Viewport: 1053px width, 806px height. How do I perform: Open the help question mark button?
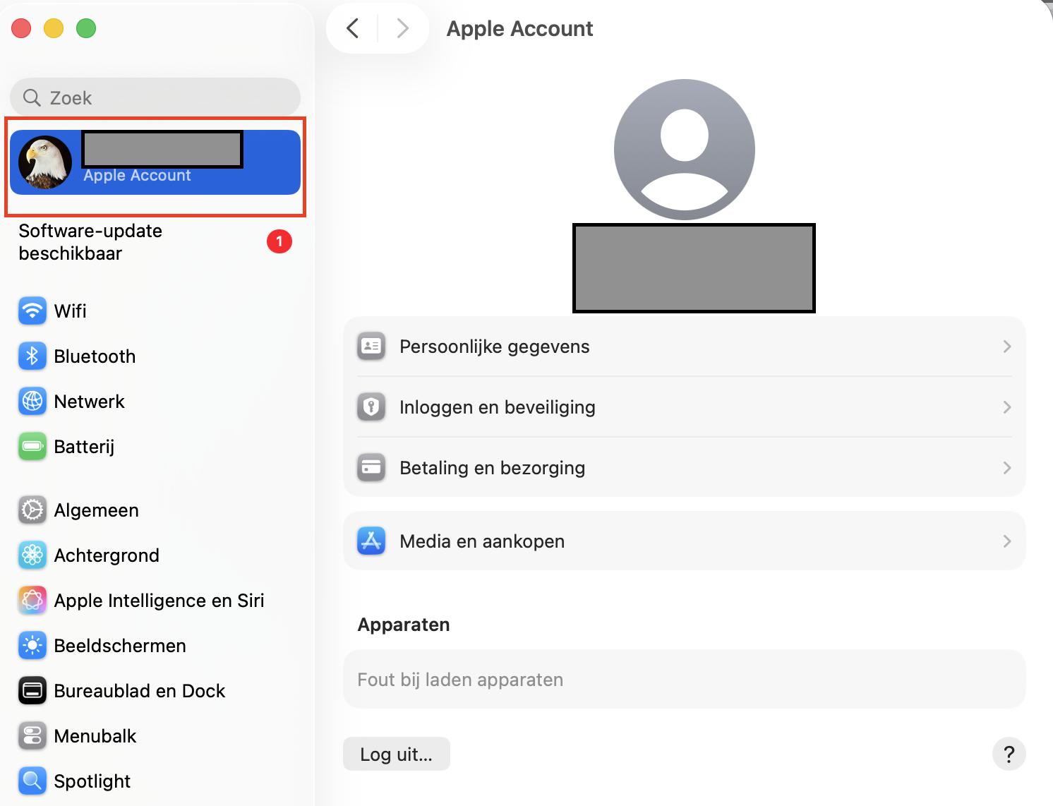(1009, 754)
